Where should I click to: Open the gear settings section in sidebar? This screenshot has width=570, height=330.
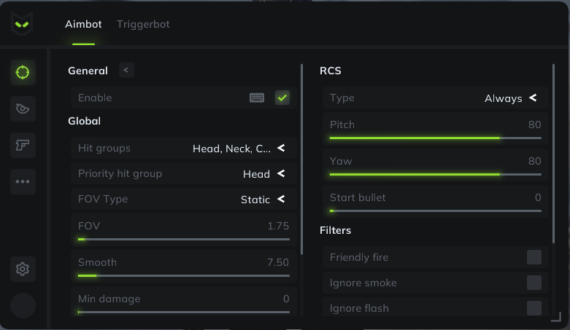(x=23, y=269)
